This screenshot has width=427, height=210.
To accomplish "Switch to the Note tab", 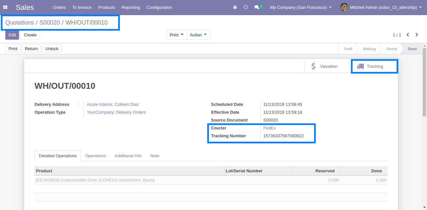I will (x=155, y=156).
